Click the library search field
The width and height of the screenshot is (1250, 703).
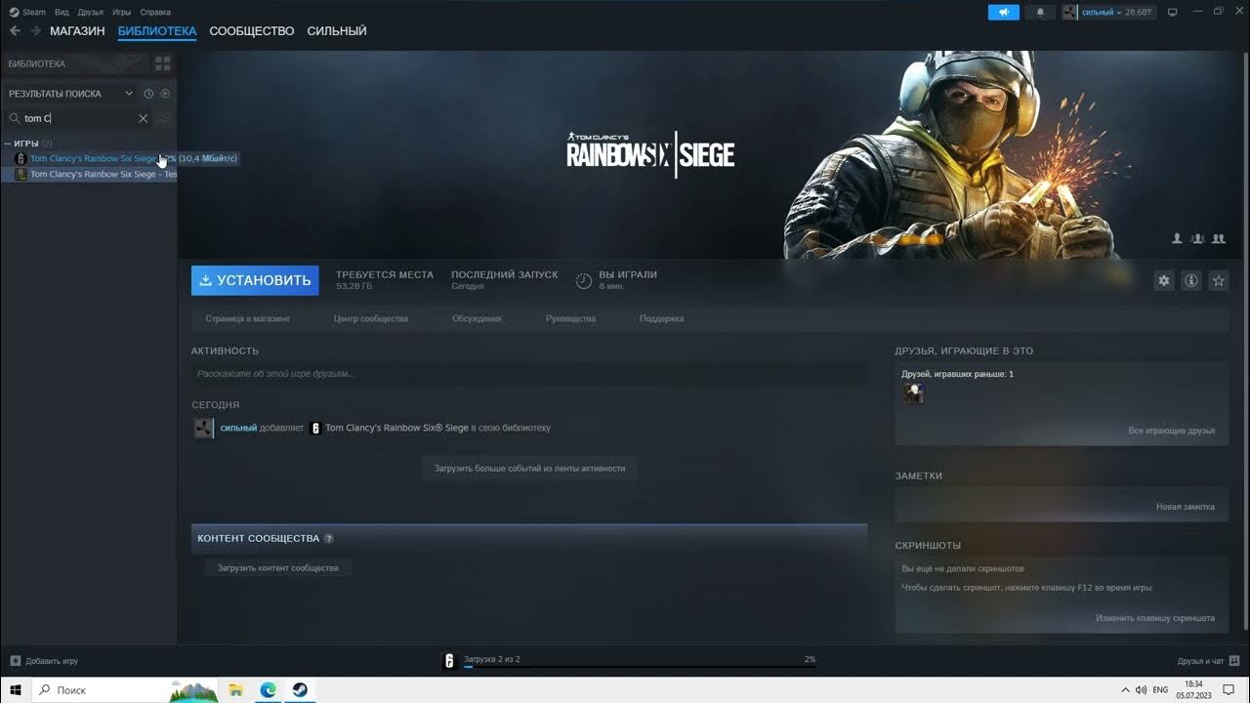pyautogui.click(x=78, y=118)
